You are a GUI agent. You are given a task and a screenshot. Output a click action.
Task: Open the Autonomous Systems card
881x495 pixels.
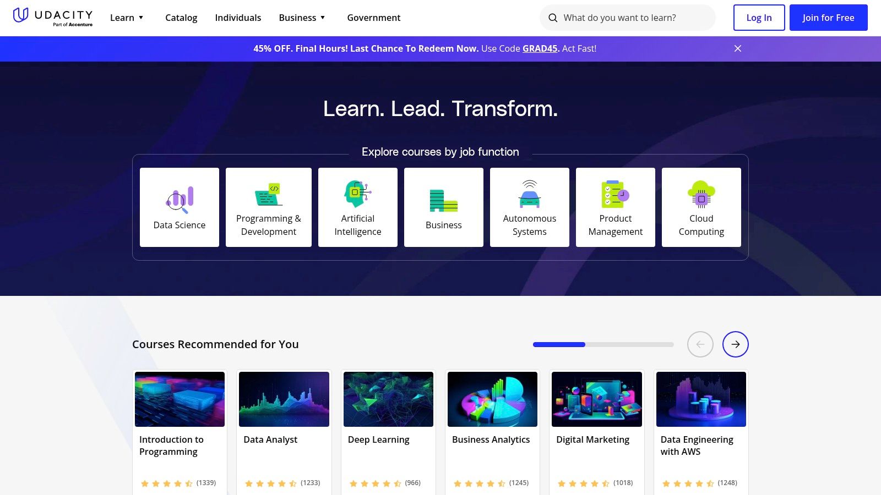click(x=530, y=207)
